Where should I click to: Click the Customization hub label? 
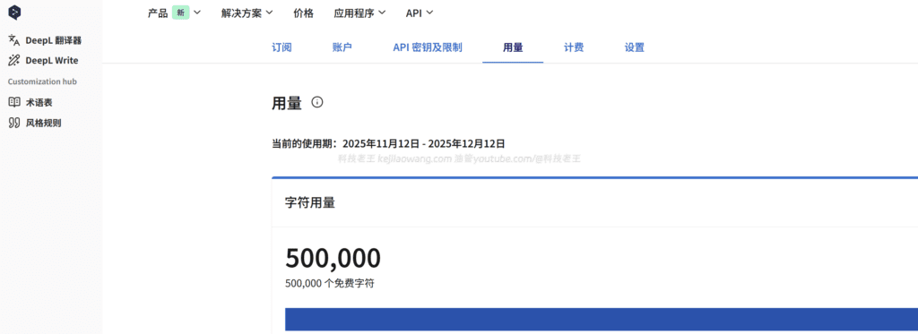click(x=42, y=81)
